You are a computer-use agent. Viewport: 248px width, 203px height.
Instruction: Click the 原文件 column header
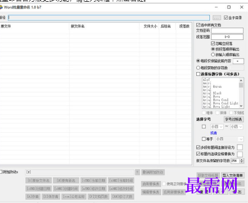[34, 26]
